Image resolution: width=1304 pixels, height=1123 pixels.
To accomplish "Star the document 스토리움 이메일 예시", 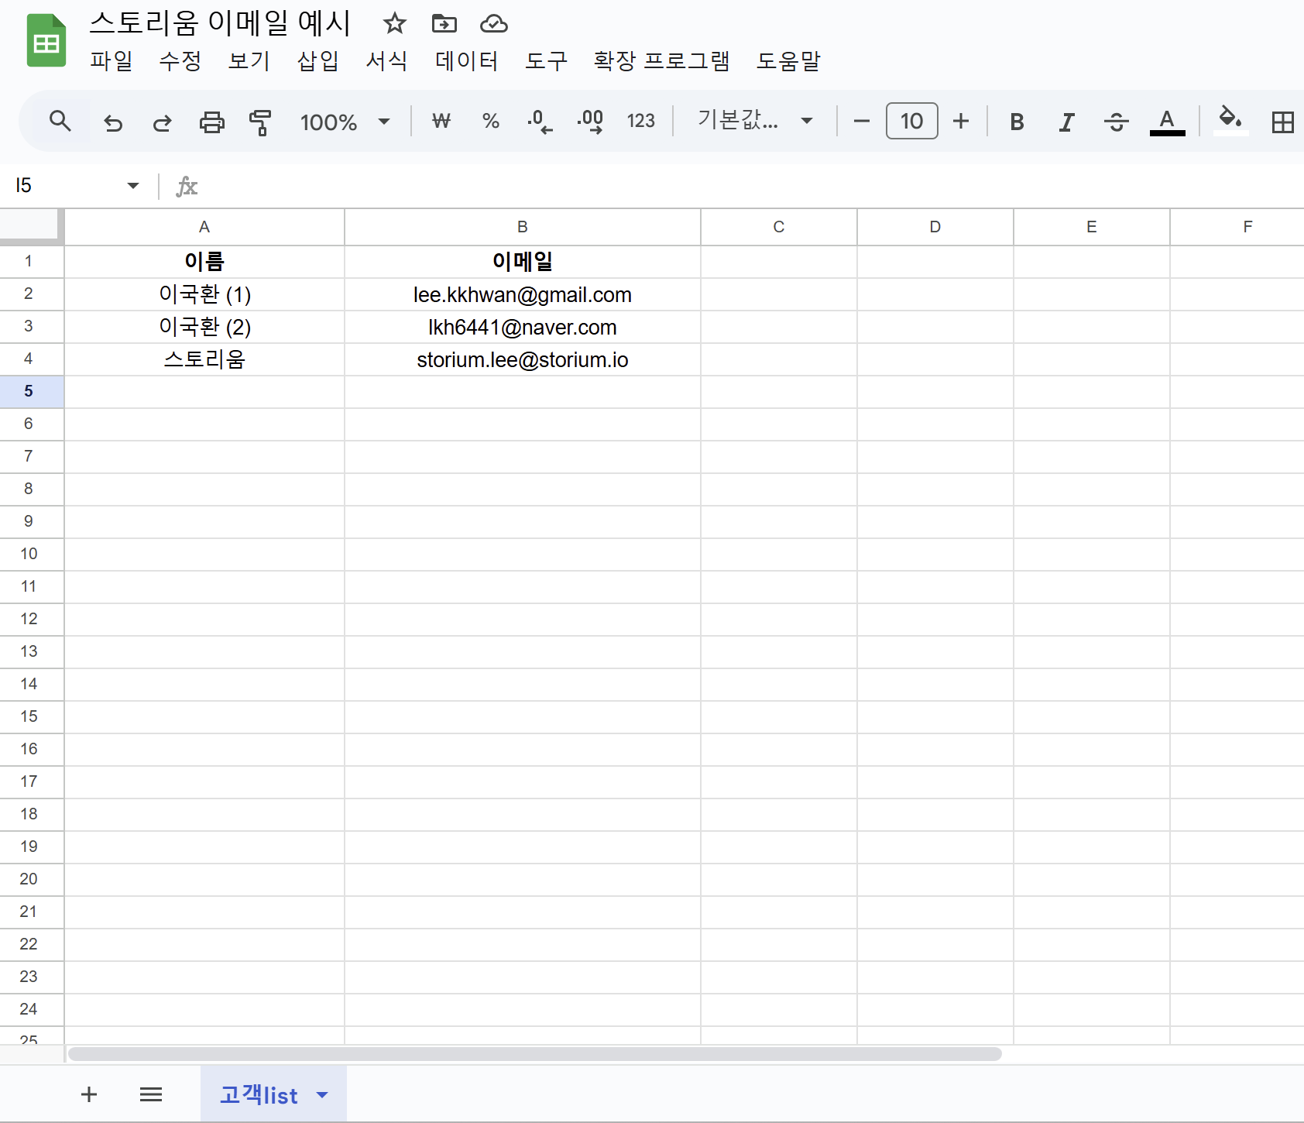I will [x=394, y=24].
